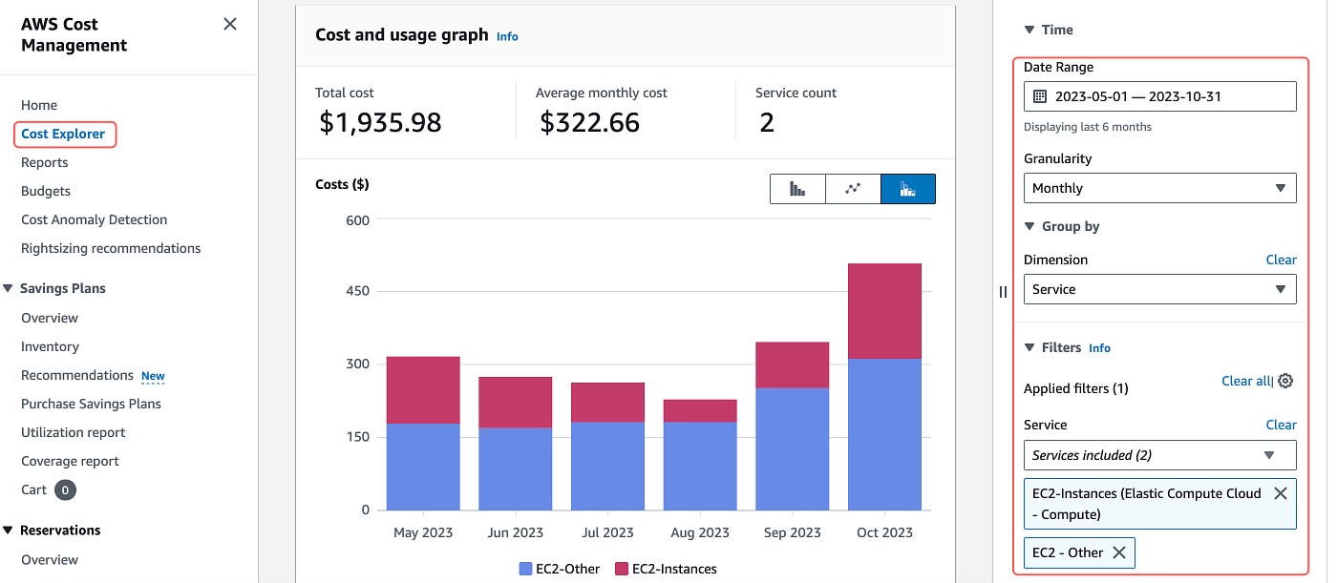Click the Jun 2023 EC2-Instances bar segment
Screen dimensions: 1337x583
pyautogui.click(x=516, y=403)
